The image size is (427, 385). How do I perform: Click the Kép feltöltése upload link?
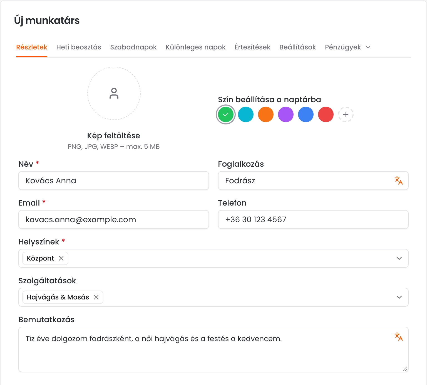click(114, 136)
